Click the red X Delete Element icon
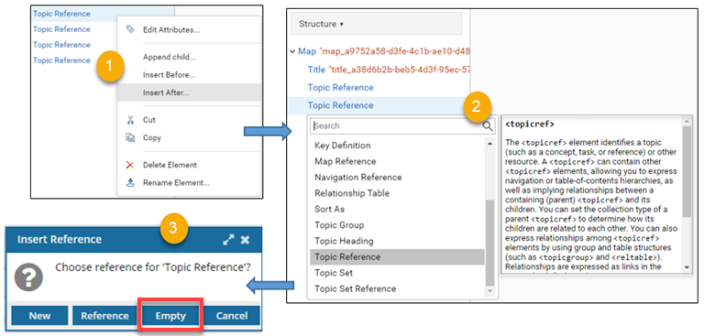 coord(130,165)
